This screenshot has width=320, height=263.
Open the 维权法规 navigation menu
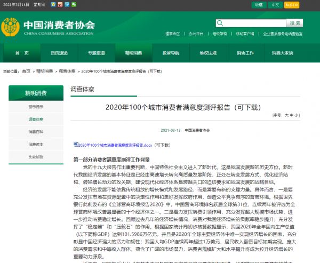coord(208,53)
